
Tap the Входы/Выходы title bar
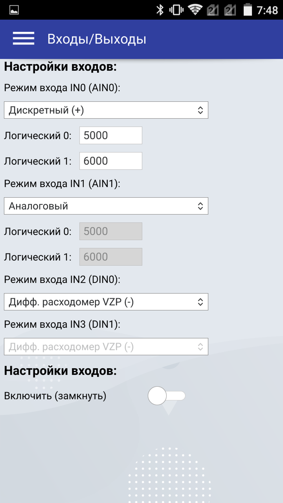[97, 39]
